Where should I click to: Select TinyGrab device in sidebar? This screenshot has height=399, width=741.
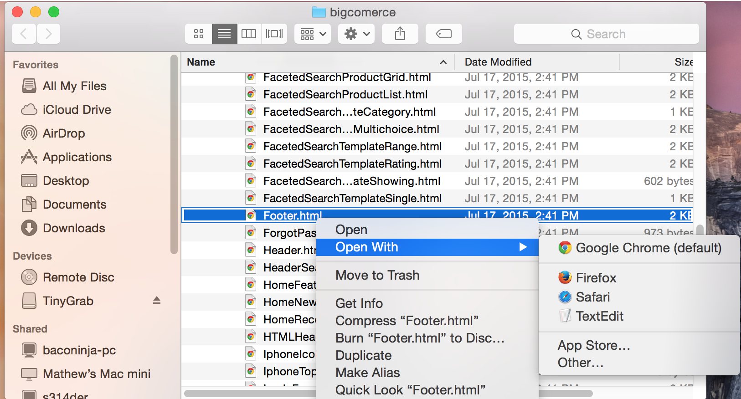click(57, 301)
